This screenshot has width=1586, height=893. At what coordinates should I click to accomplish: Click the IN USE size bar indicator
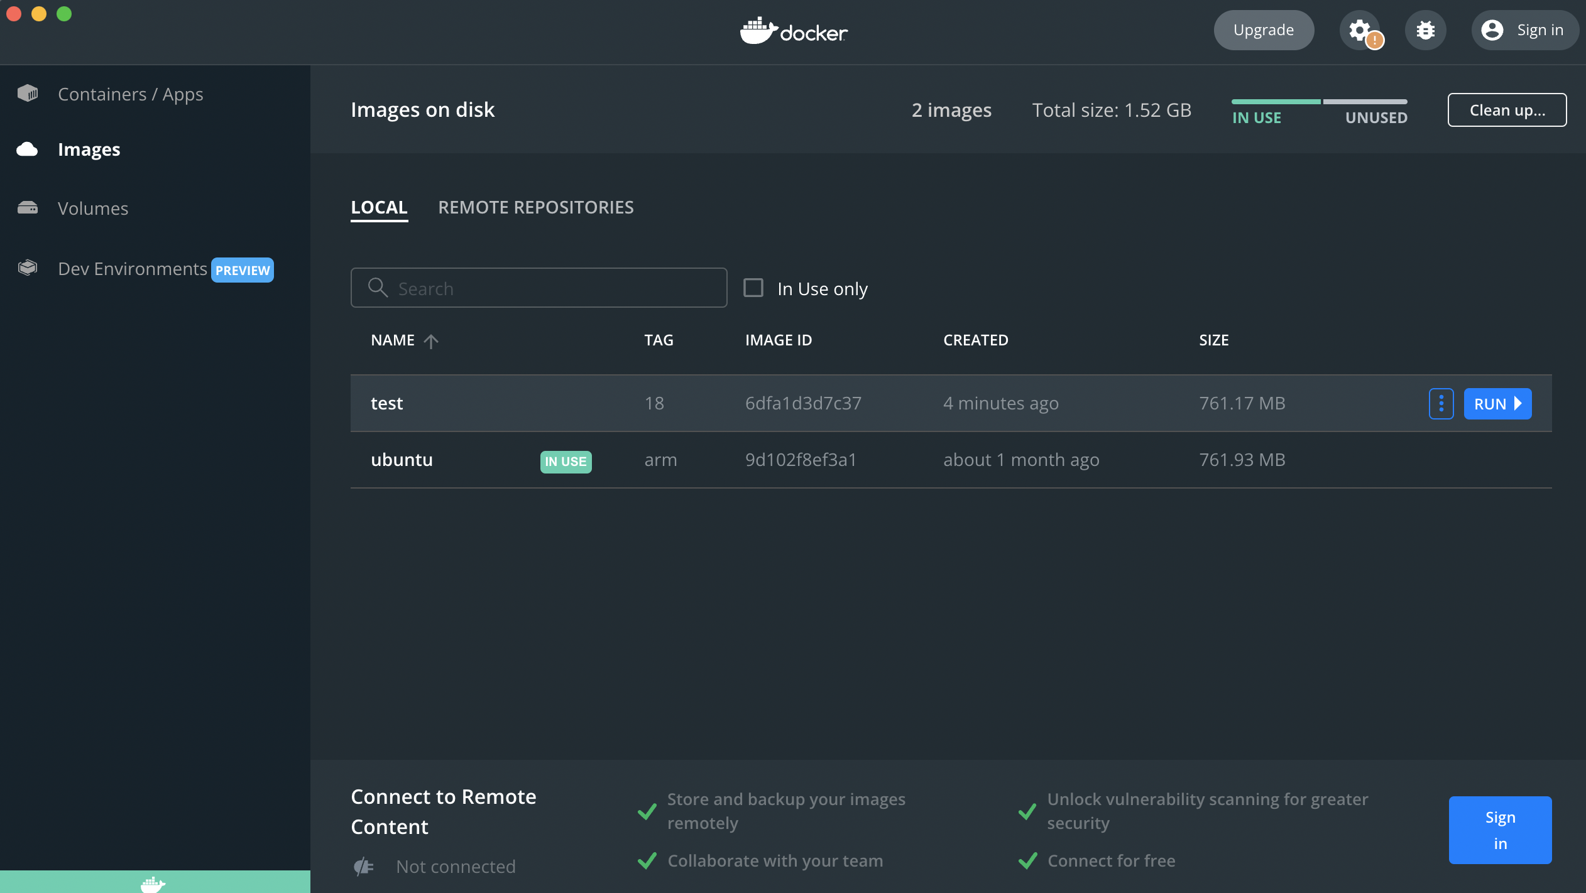coord(1276,102)
